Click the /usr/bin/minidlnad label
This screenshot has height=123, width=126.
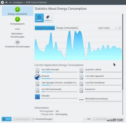pyautogui.click(x=95, y=83)
